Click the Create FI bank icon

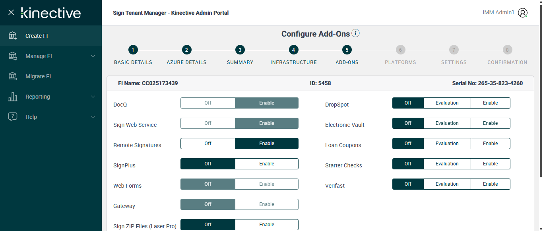13,36
